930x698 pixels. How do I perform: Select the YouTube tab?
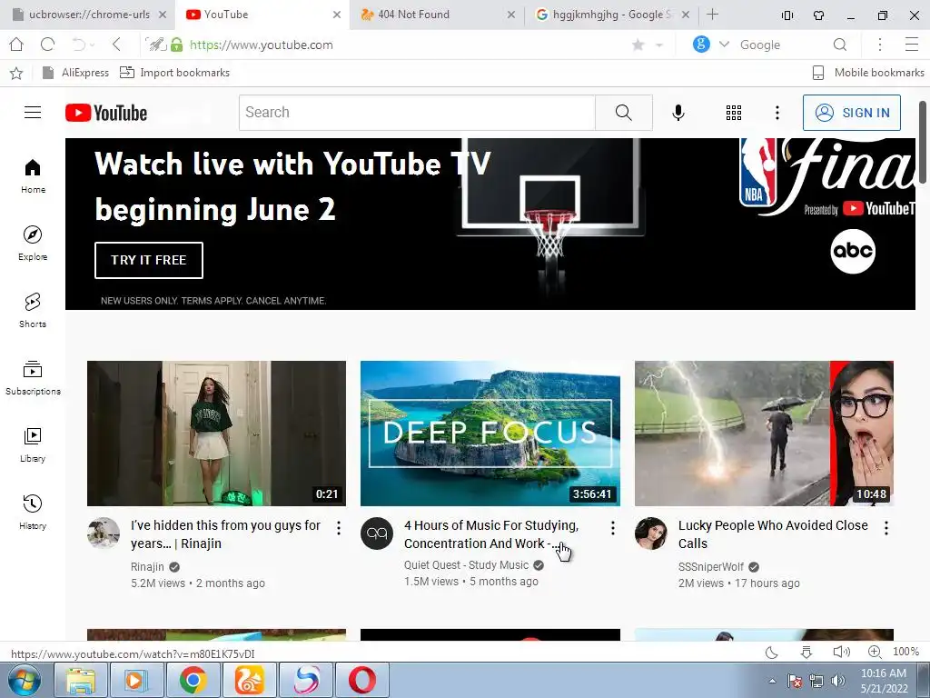[x=262, y=15]
